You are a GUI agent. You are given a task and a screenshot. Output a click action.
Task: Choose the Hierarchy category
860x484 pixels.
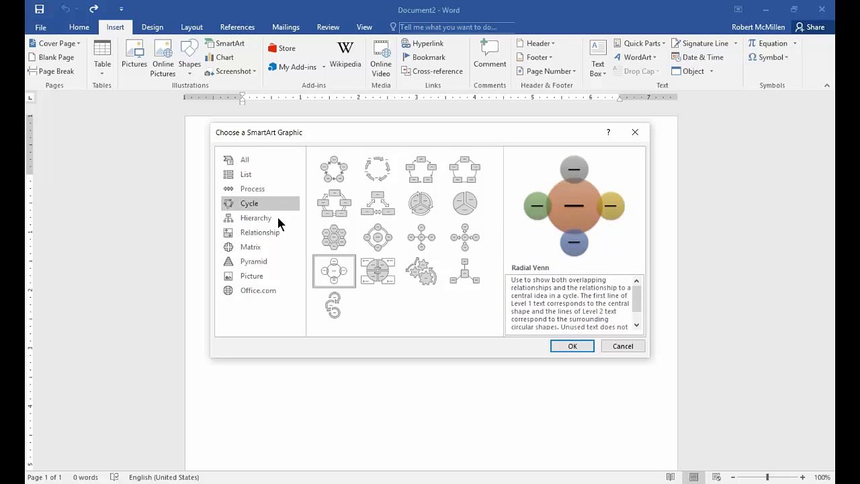coord(260,218)
